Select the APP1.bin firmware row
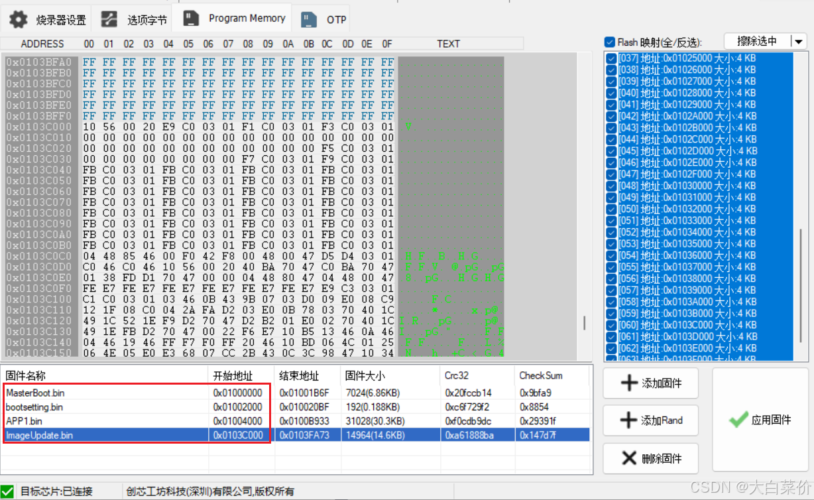 pos(296,420)
